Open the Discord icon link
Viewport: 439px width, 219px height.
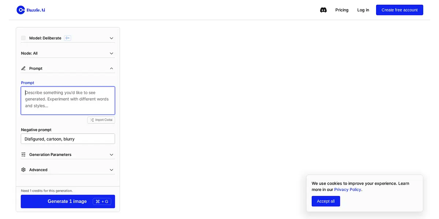(x=323, y=10)
